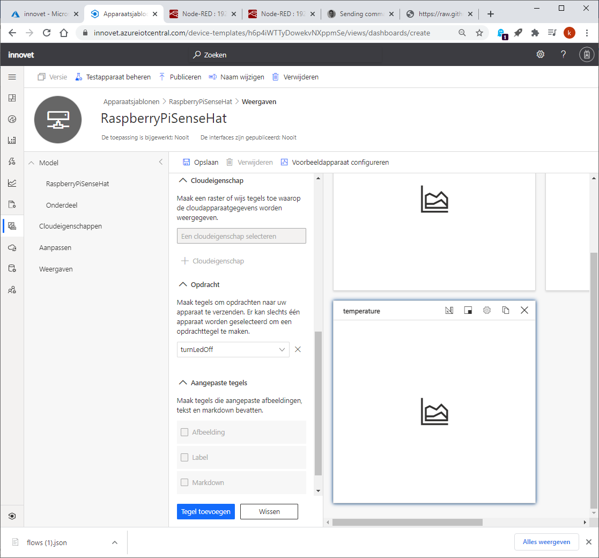Open the Data export cloud icon in sidebar
The width and height of the screenshot is (599, 558).
point(12,248)
